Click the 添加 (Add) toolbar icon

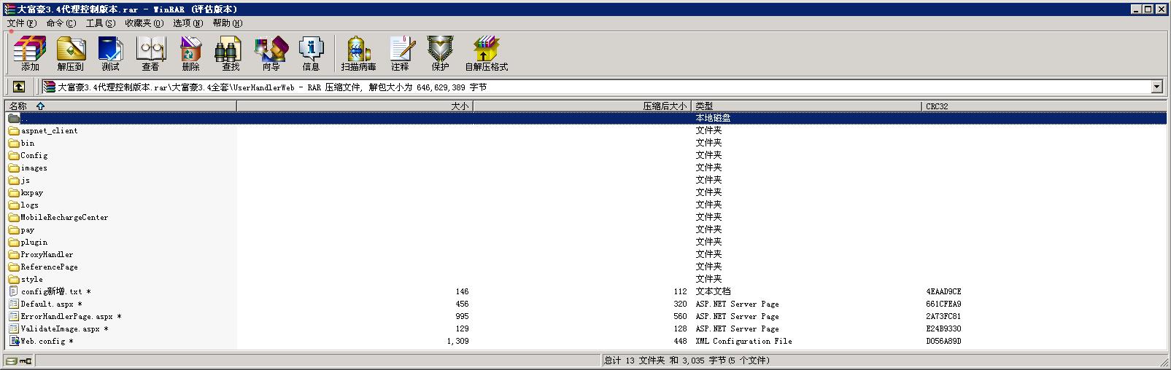30,53
